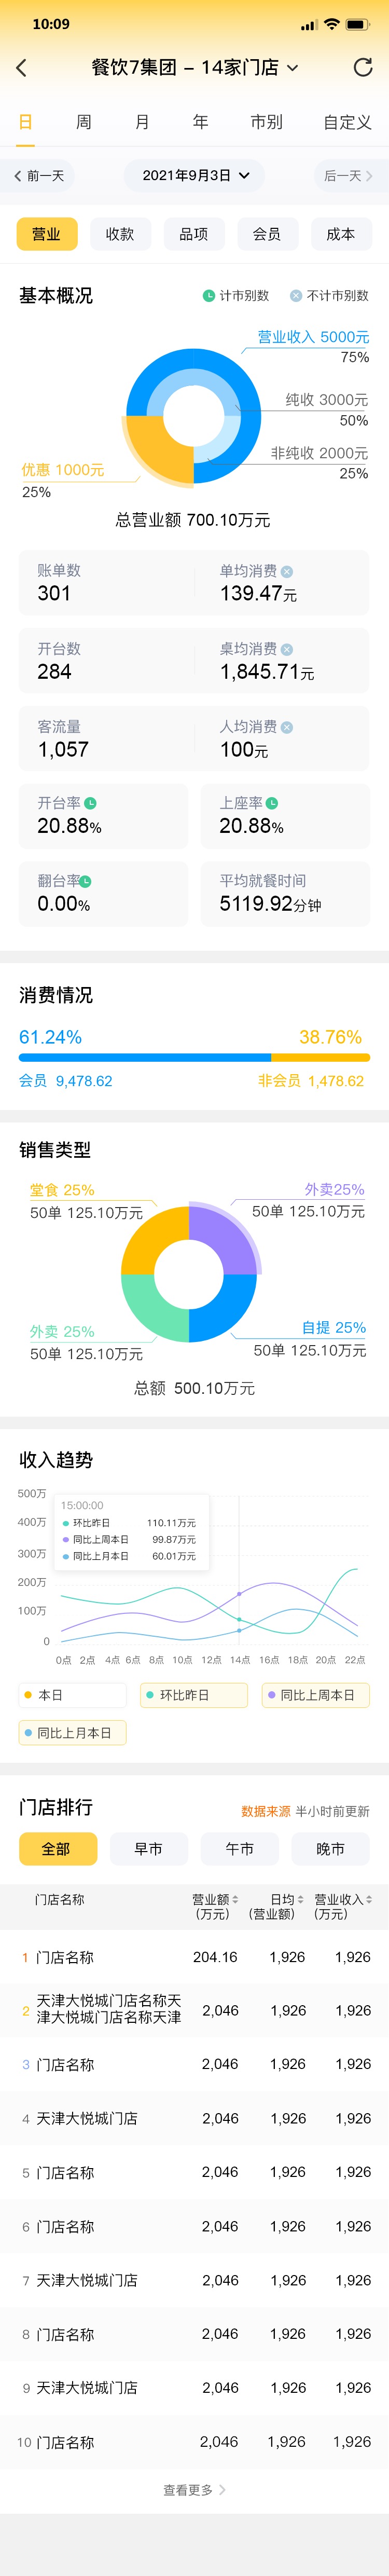Open the 餐饮7集团 store selector dropdown
389x2576 pixels.
pyautogui.click(x=195, y=67)
